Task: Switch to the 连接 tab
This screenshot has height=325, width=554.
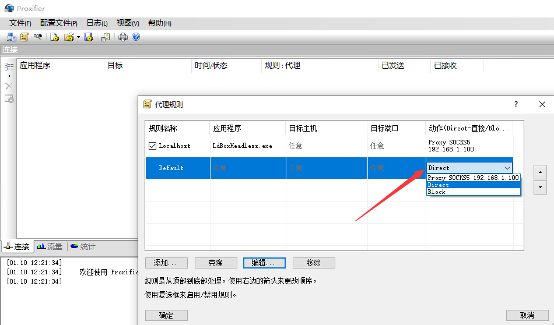Action: [17, 246]
